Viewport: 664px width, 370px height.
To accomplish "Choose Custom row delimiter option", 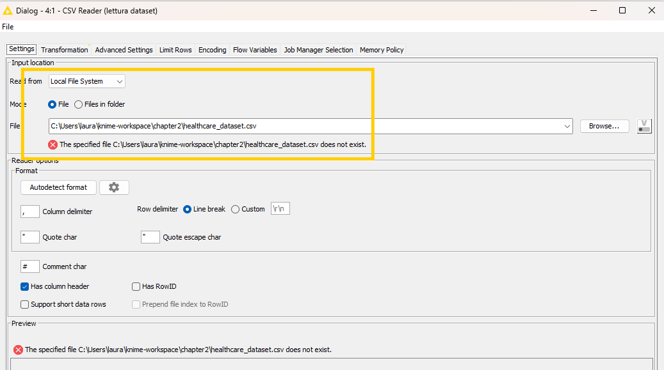I will [236, 209].
